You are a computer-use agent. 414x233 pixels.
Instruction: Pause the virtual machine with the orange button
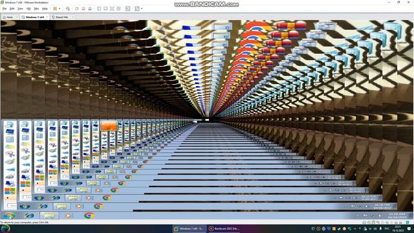(55, 8)
